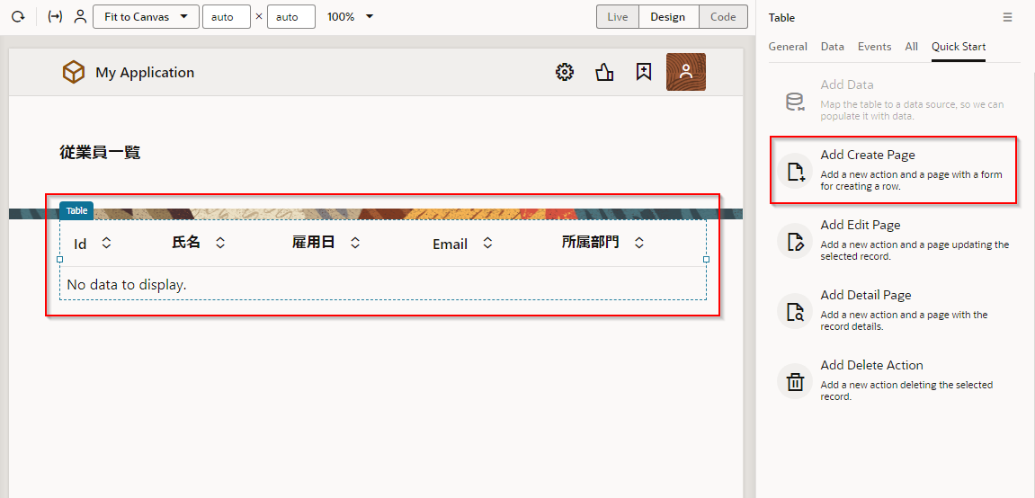Click the thumbs-up icon in app header
This screenshot has width=1035, height=498.
(604, 73)
